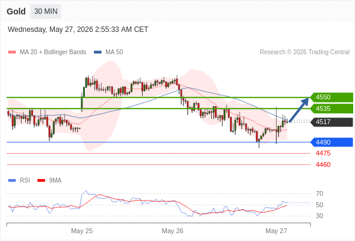This screenshot has width=355, height=241.
Task: Click the 30 MIN timeframe badge
Action: pos(46,11)
